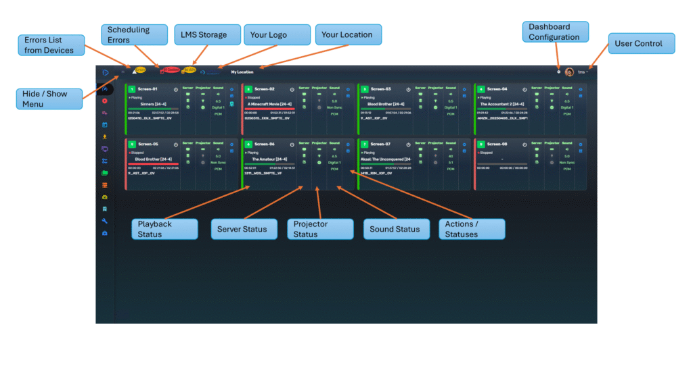Viewport: 693px width, 389px height.
Task: Open the green folder icon in sidebar
Action: [x=105, y=173]
